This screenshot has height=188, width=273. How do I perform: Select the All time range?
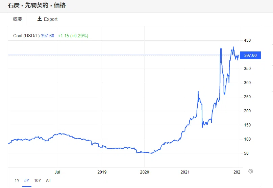pyautogui.click(x=48, y=181)
